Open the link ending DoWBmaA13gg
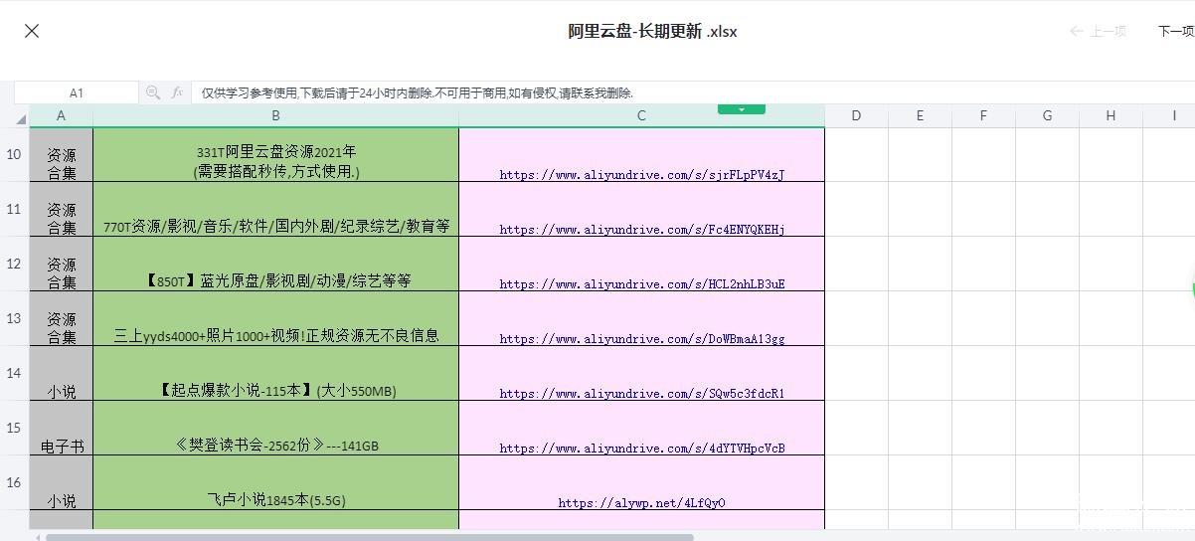This screenshot has height=541, width=1195. pyautogui.click(x=642, y=339)
